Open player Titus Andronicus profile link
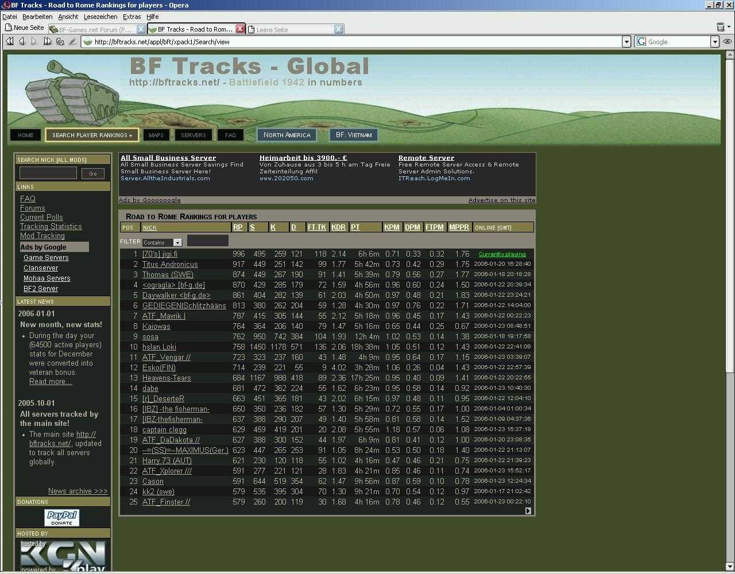This screenshot has width=735, height=574. (170, 265)
